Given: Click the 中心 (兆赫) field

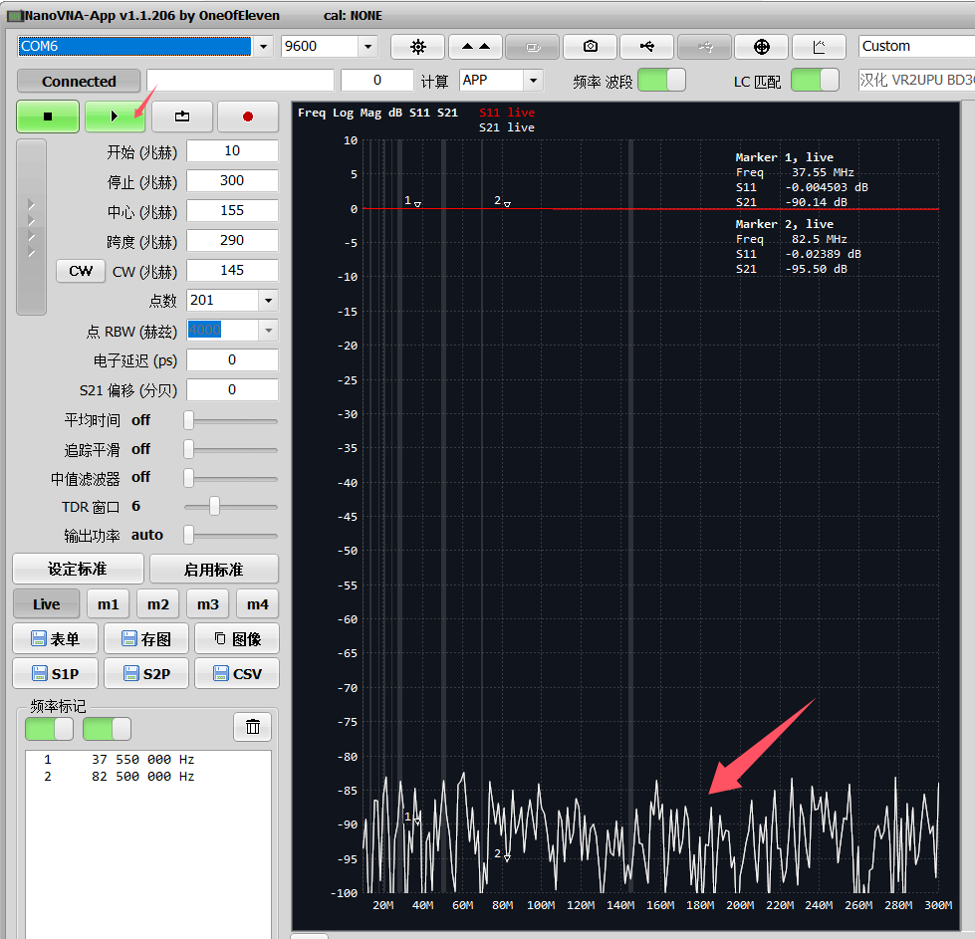Looking at the screenshot, I should (x=232, y=211).
